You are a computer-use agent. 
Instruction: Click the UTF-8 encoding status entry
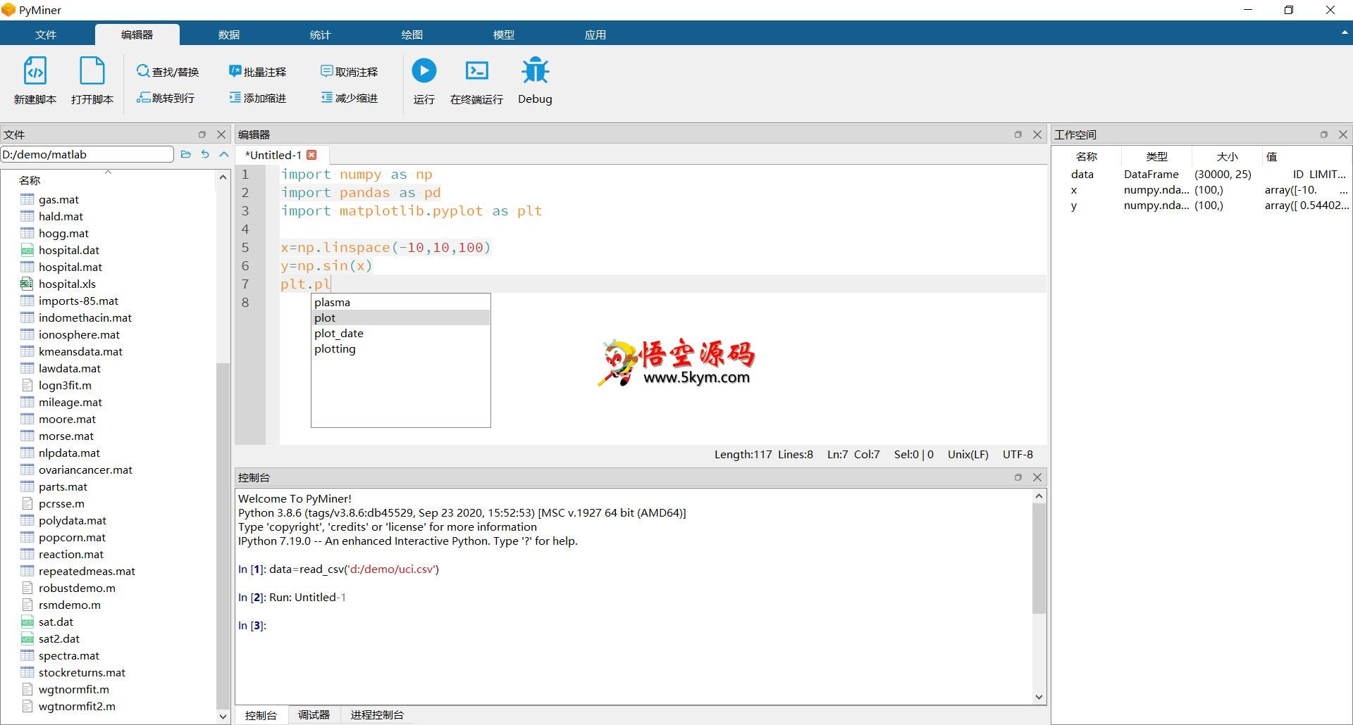tap(1018, 454)
